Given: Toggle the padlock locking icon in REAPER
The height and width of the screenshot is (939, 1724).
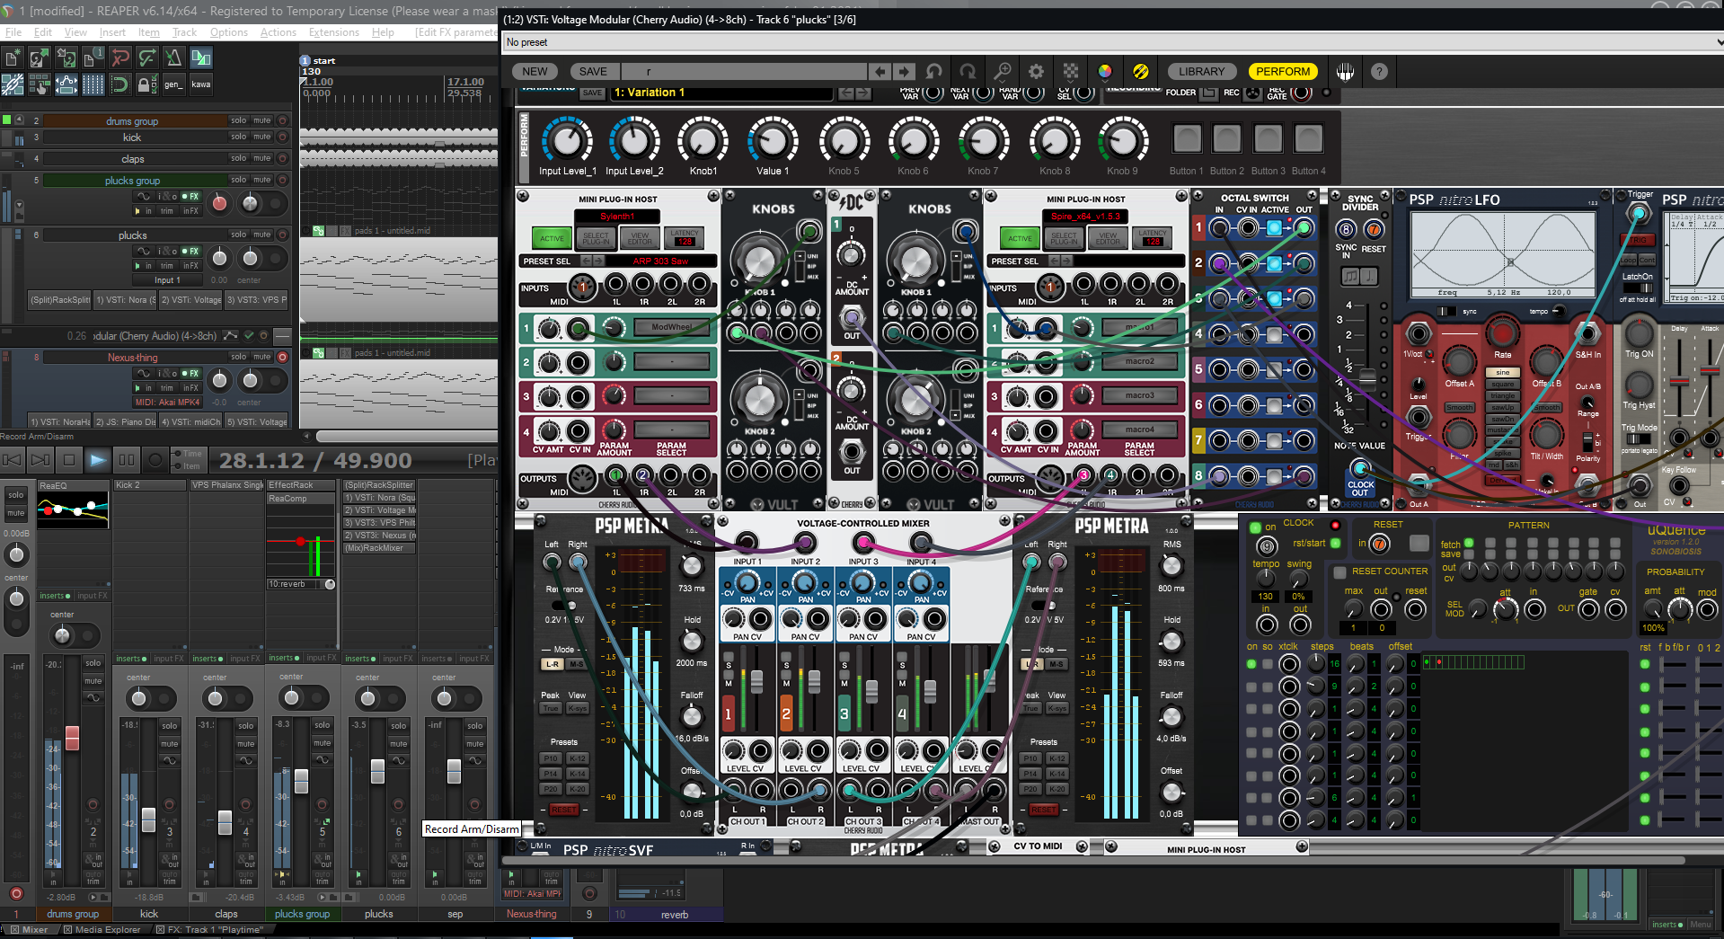Looking at the screenshot, I should 146,85.
